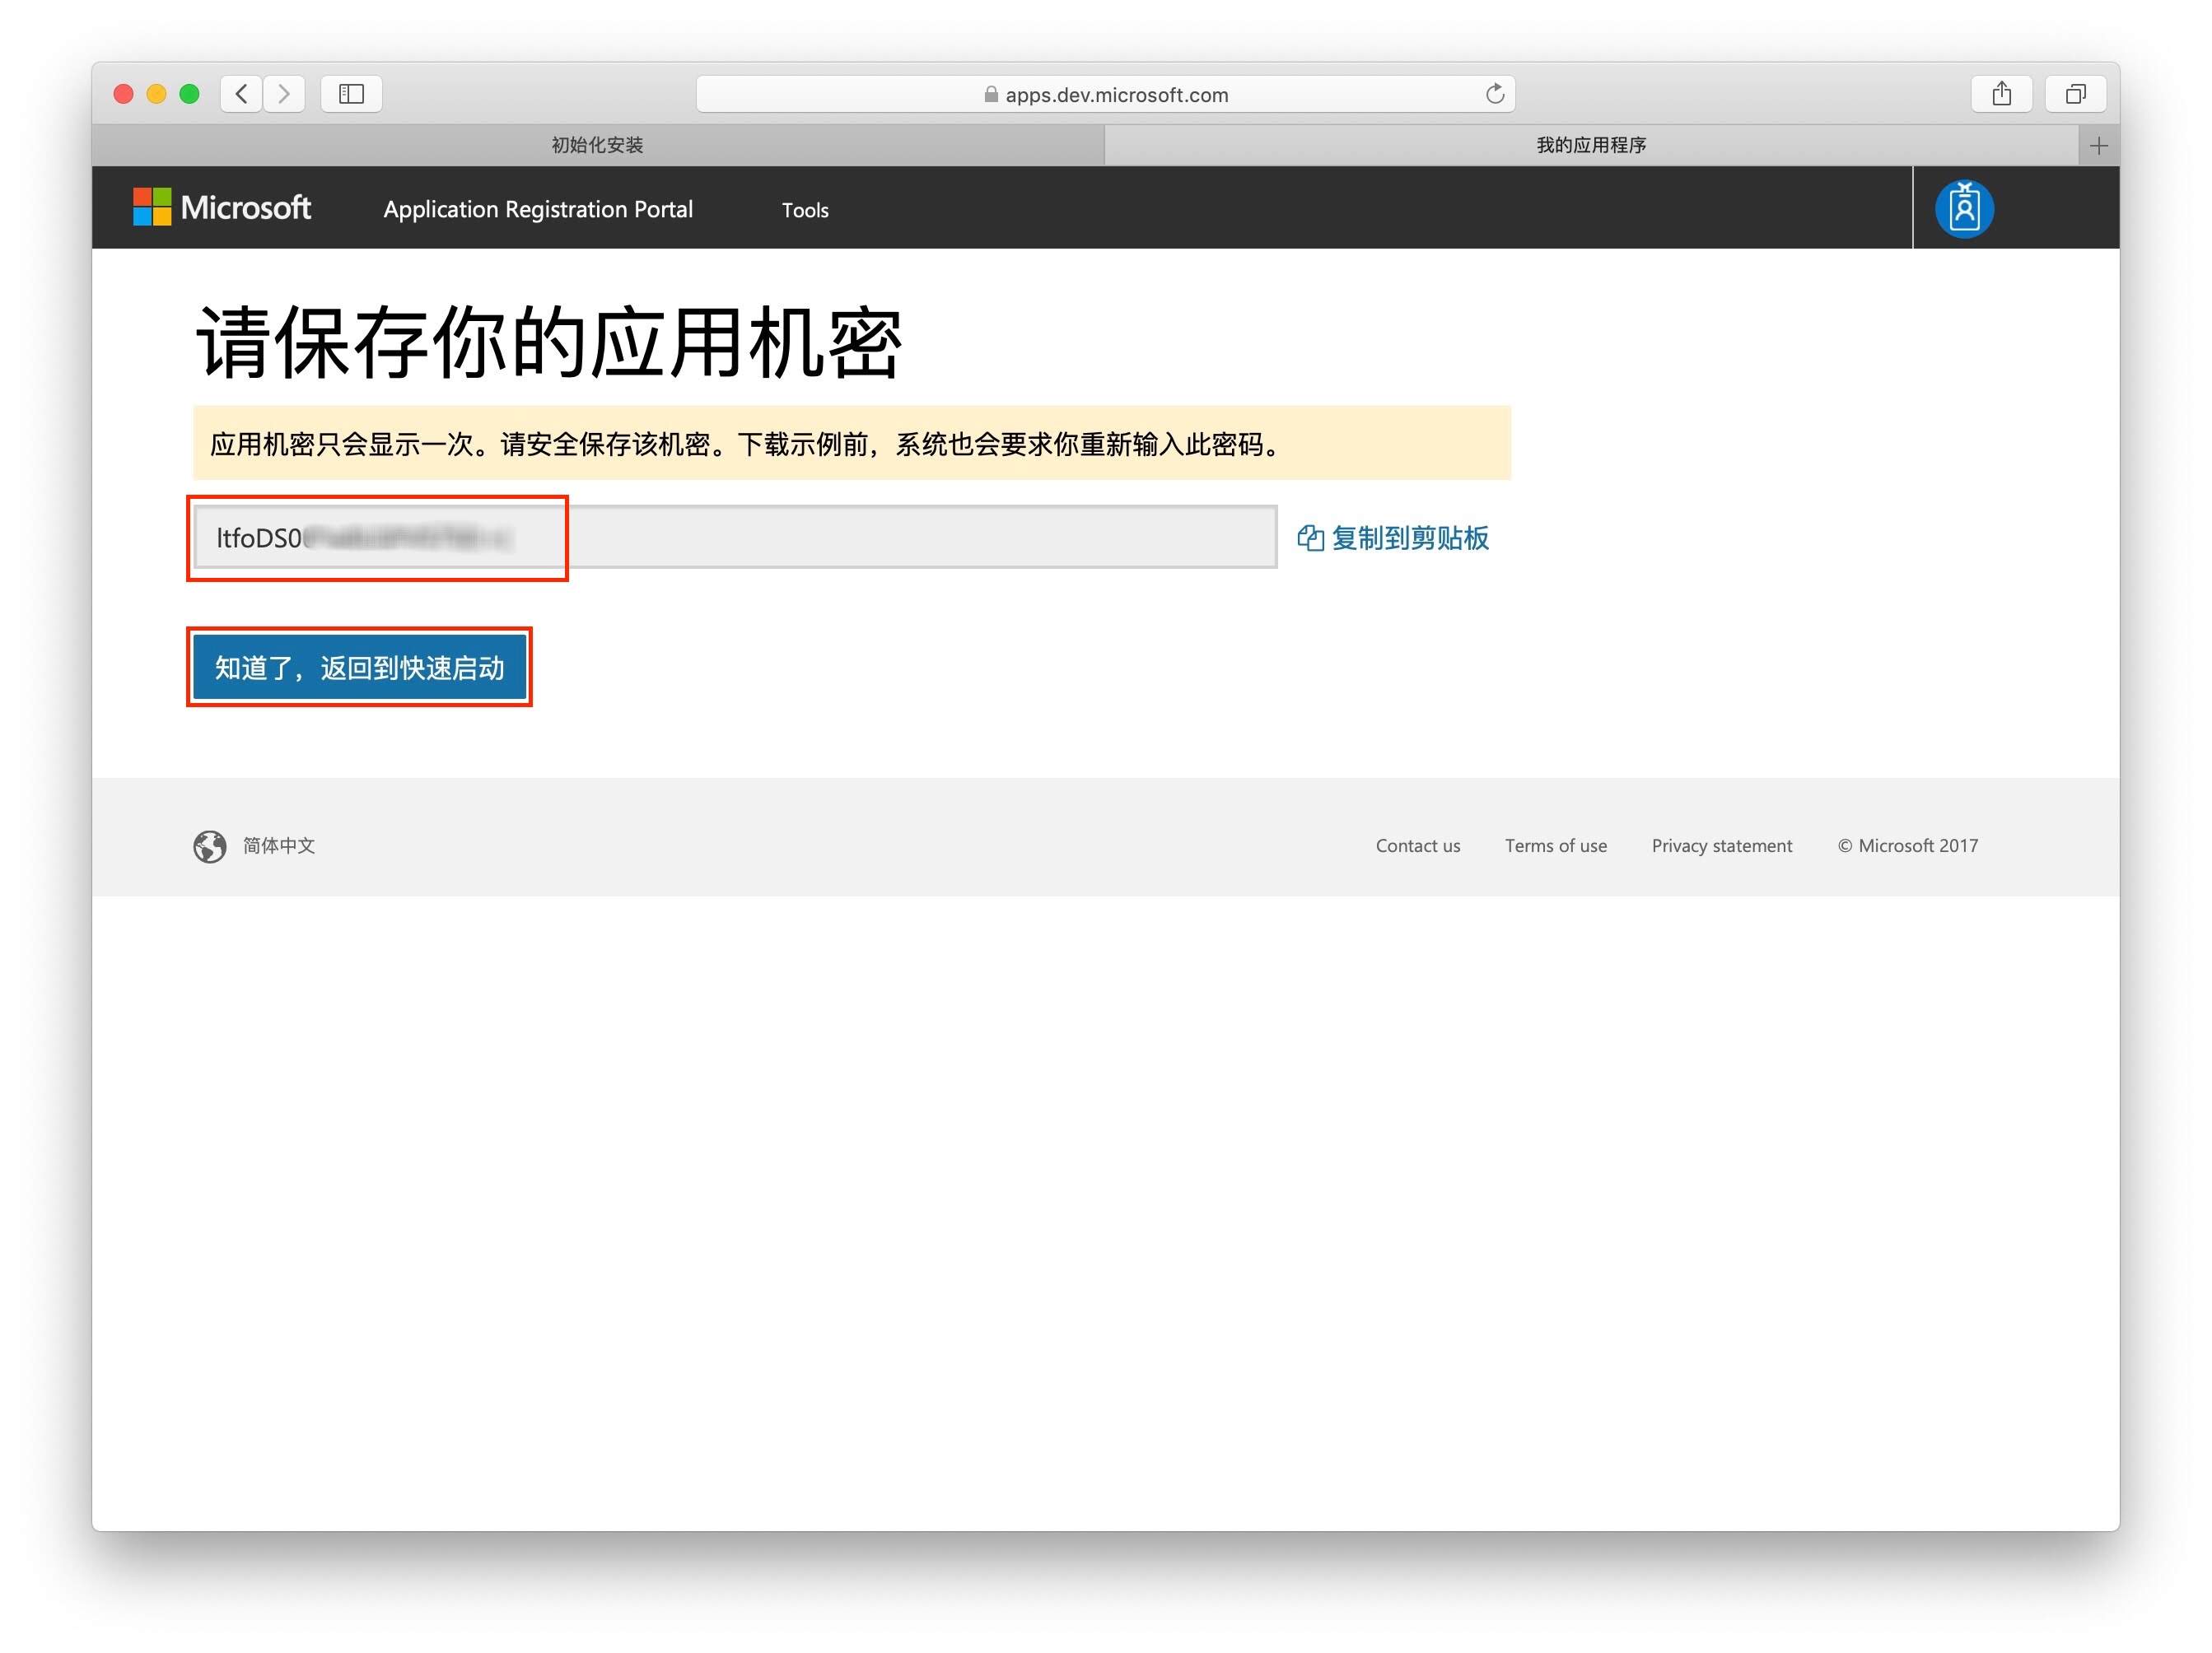Click the Safari forward arrow button
This screenshot has height=1653, width=2212.
[x=285, y=94]
